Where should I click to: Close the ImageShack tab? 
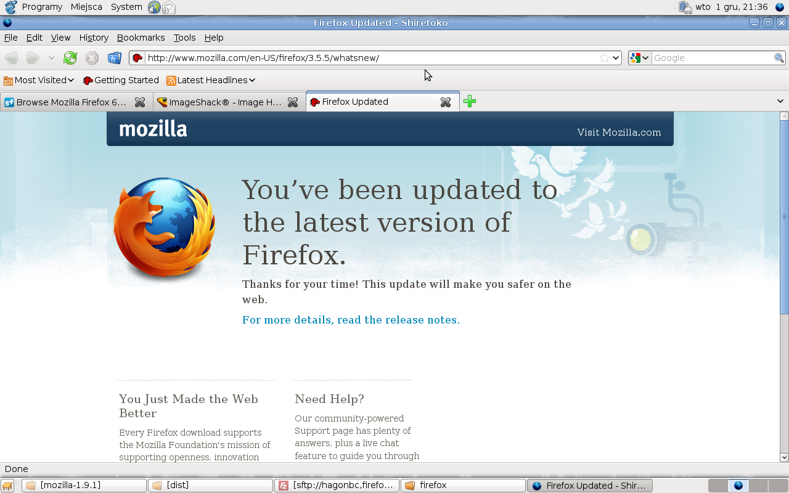point(293,102)
